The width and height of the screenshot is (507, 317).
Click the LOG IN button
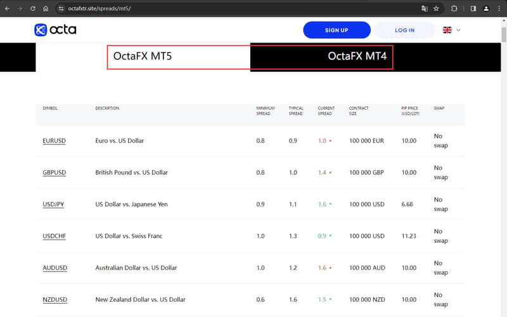point(404,30)
